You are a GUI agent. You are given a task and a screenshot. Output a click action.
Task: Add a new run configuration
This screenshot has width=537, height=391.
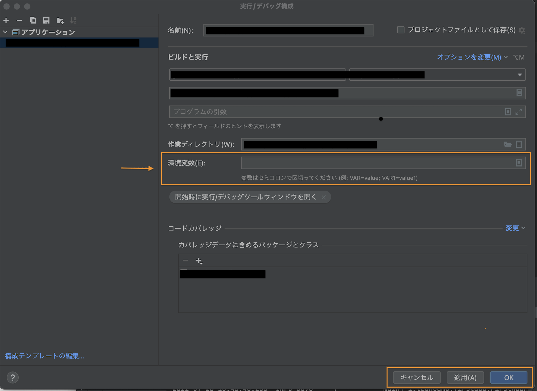pos(6,20)
